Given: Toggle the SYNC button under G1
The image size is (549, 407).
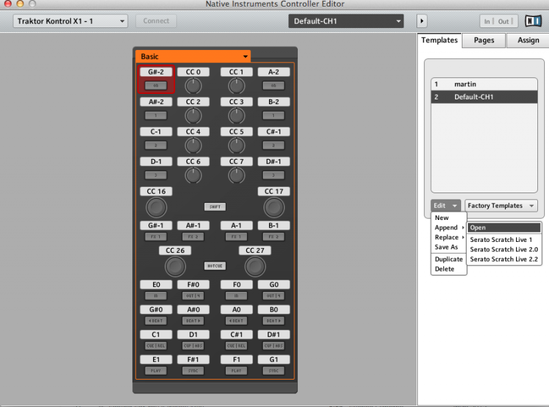Looking at the screenshot, I should tap(273, 371).
